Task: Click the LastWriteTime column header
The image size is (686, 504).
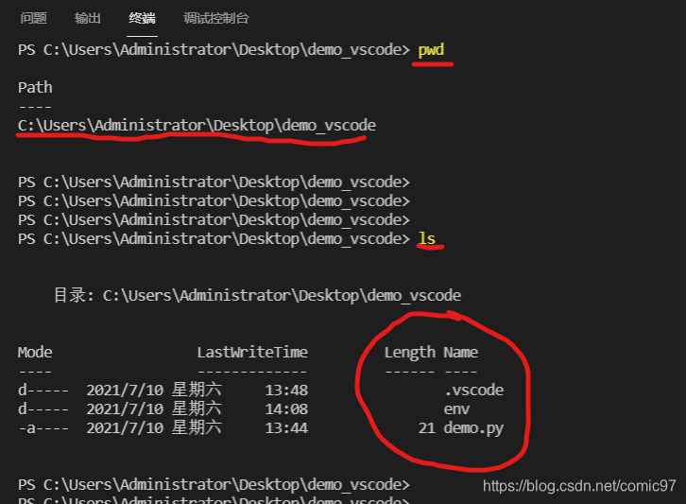Action: [252, 353]
